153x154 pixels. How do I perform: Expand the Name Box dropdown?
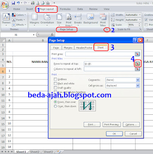(34, 35)
